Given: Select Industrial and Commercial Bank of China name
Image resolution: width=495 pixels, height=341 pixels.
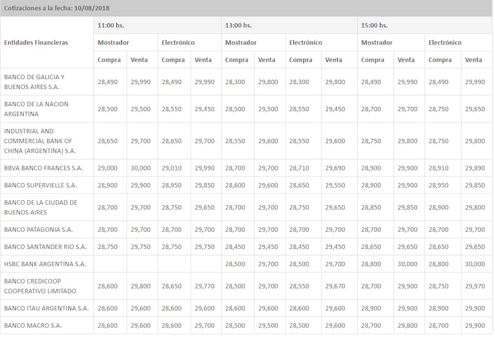Looking at the screenshot, I should pyautogui.click(x=40, y=141).
